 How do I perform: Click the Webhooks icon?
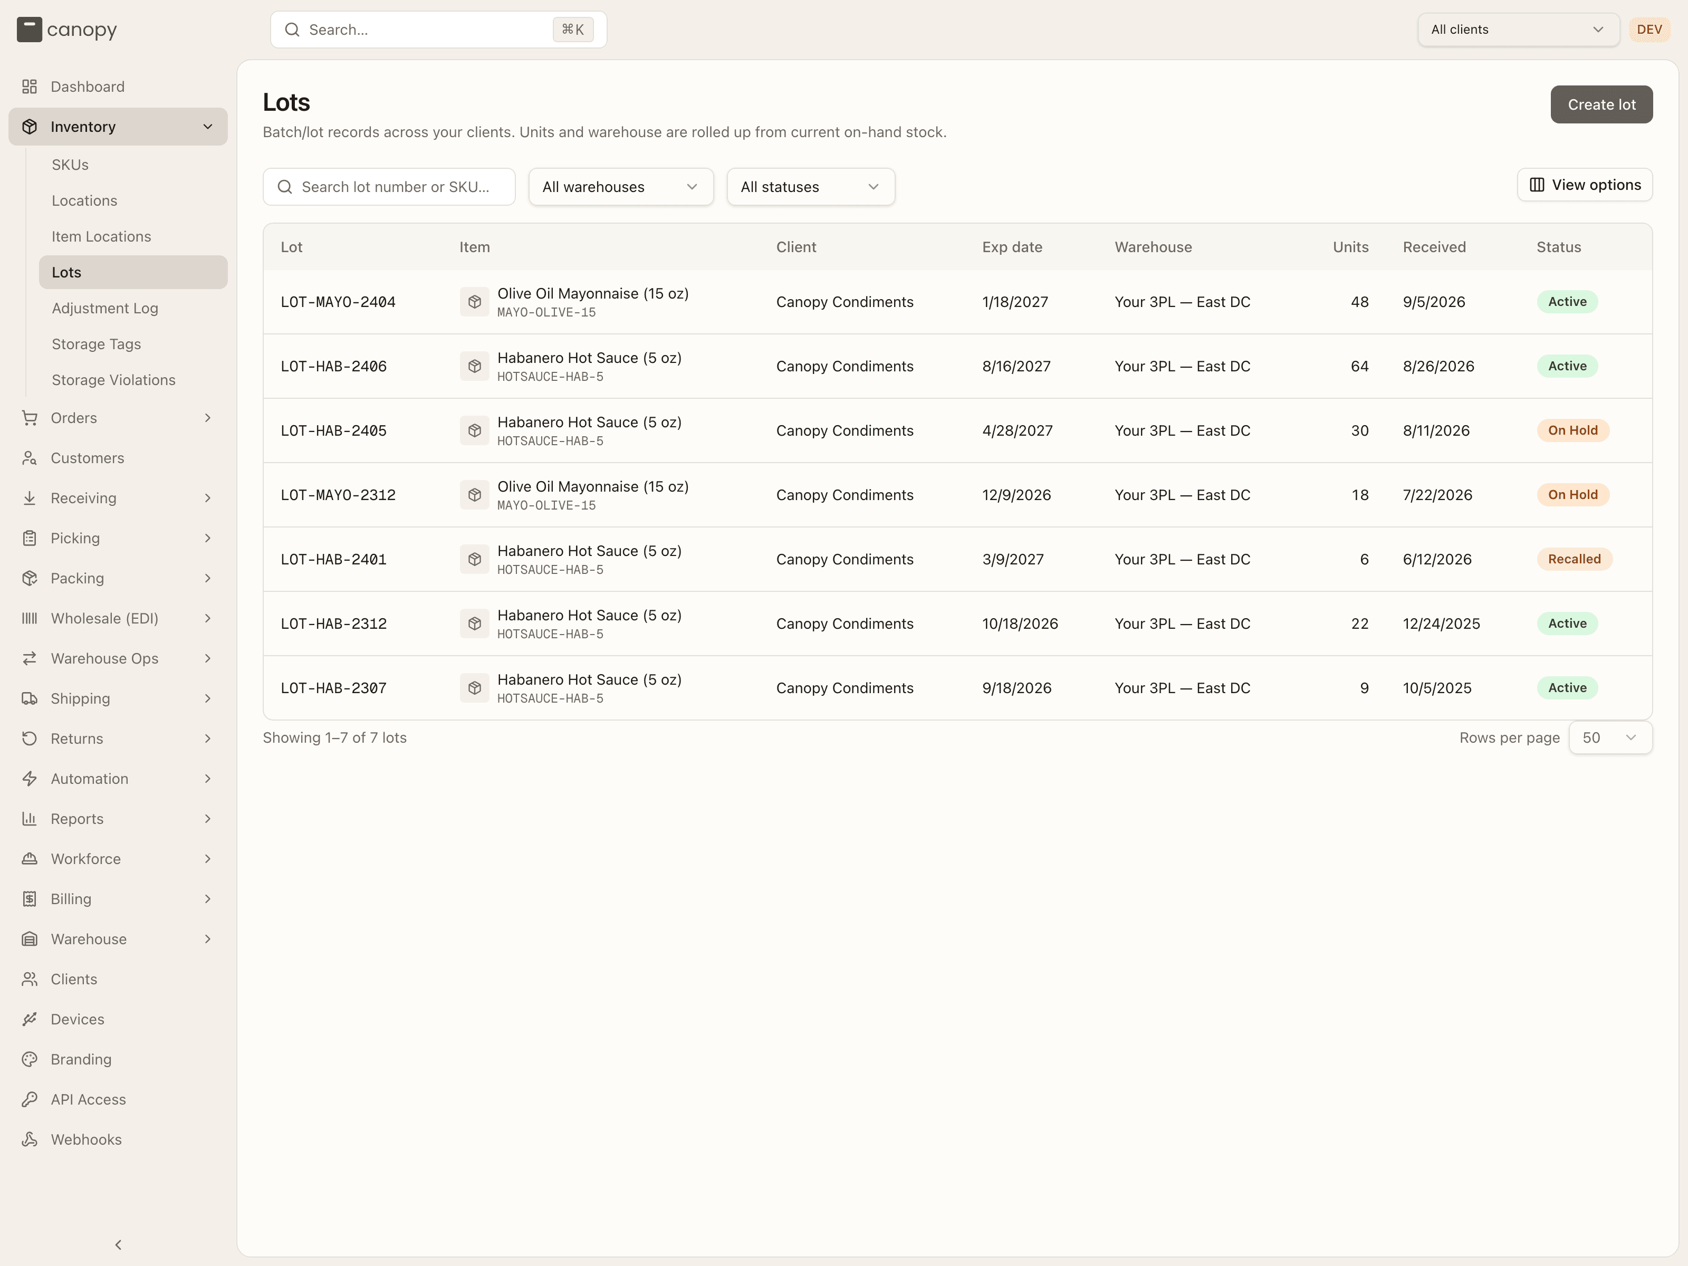30,1139
